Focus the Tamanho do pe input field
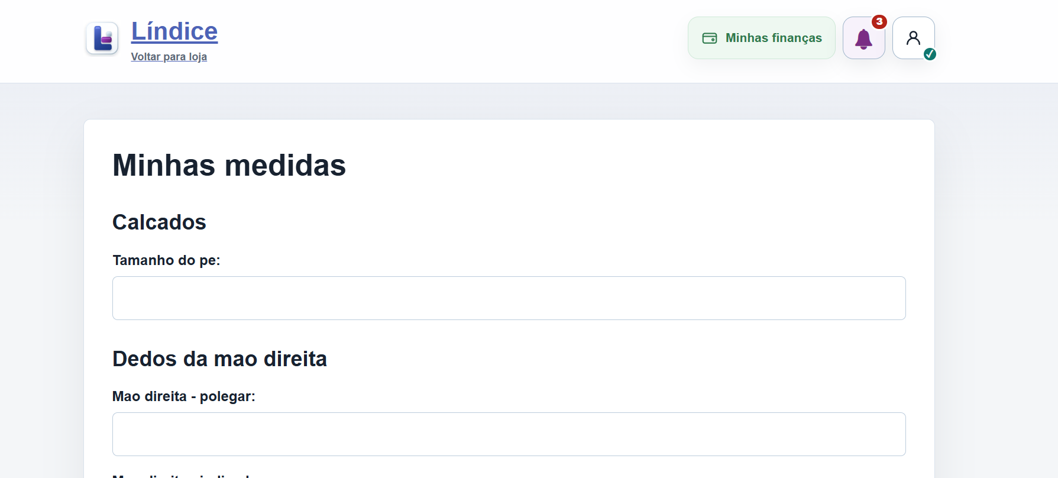 (509, 298)
